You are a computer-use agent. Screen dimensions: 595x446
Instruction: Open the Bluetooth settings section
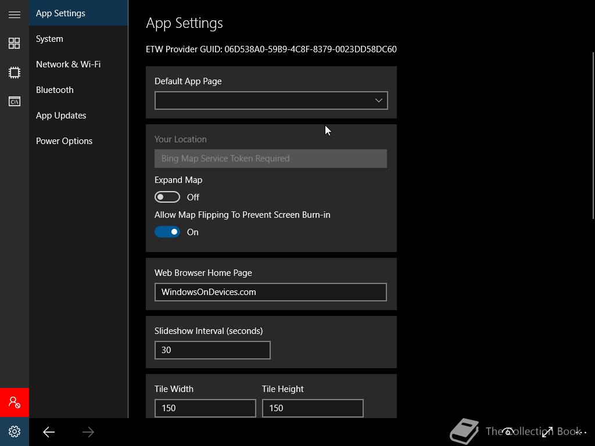click(78, 90)
